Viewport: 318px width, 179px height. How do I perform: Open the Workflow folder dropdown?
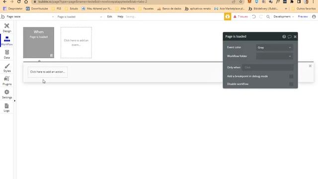(274, 56)
